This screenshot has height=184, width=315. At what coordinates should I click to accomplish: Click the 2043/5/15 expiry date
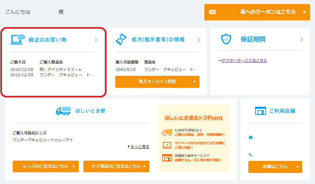click(x=126, y=69)
